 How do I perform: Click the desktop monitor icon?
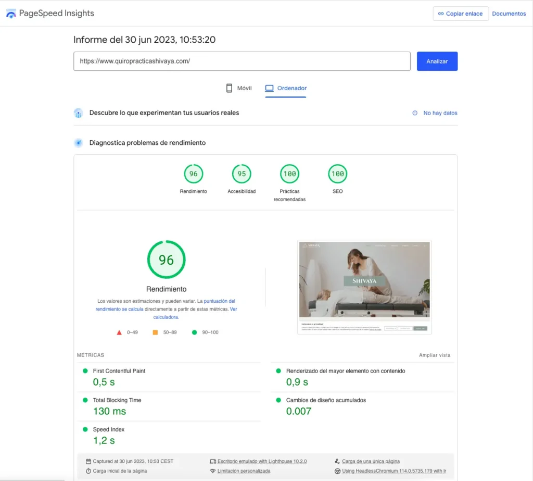click(x=269, y=88)
